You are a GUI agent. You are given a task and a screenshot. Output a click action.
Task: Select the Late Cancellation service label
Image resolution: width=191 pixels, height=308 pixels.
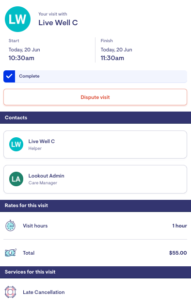(x=44, y=292)
